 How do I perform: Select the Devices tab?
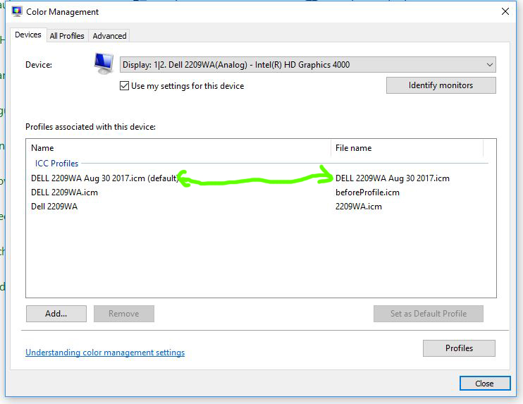click(x=28, y=35)
